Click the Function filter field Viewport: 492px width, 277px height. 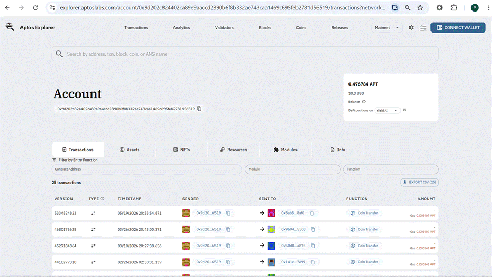point(391,169)
